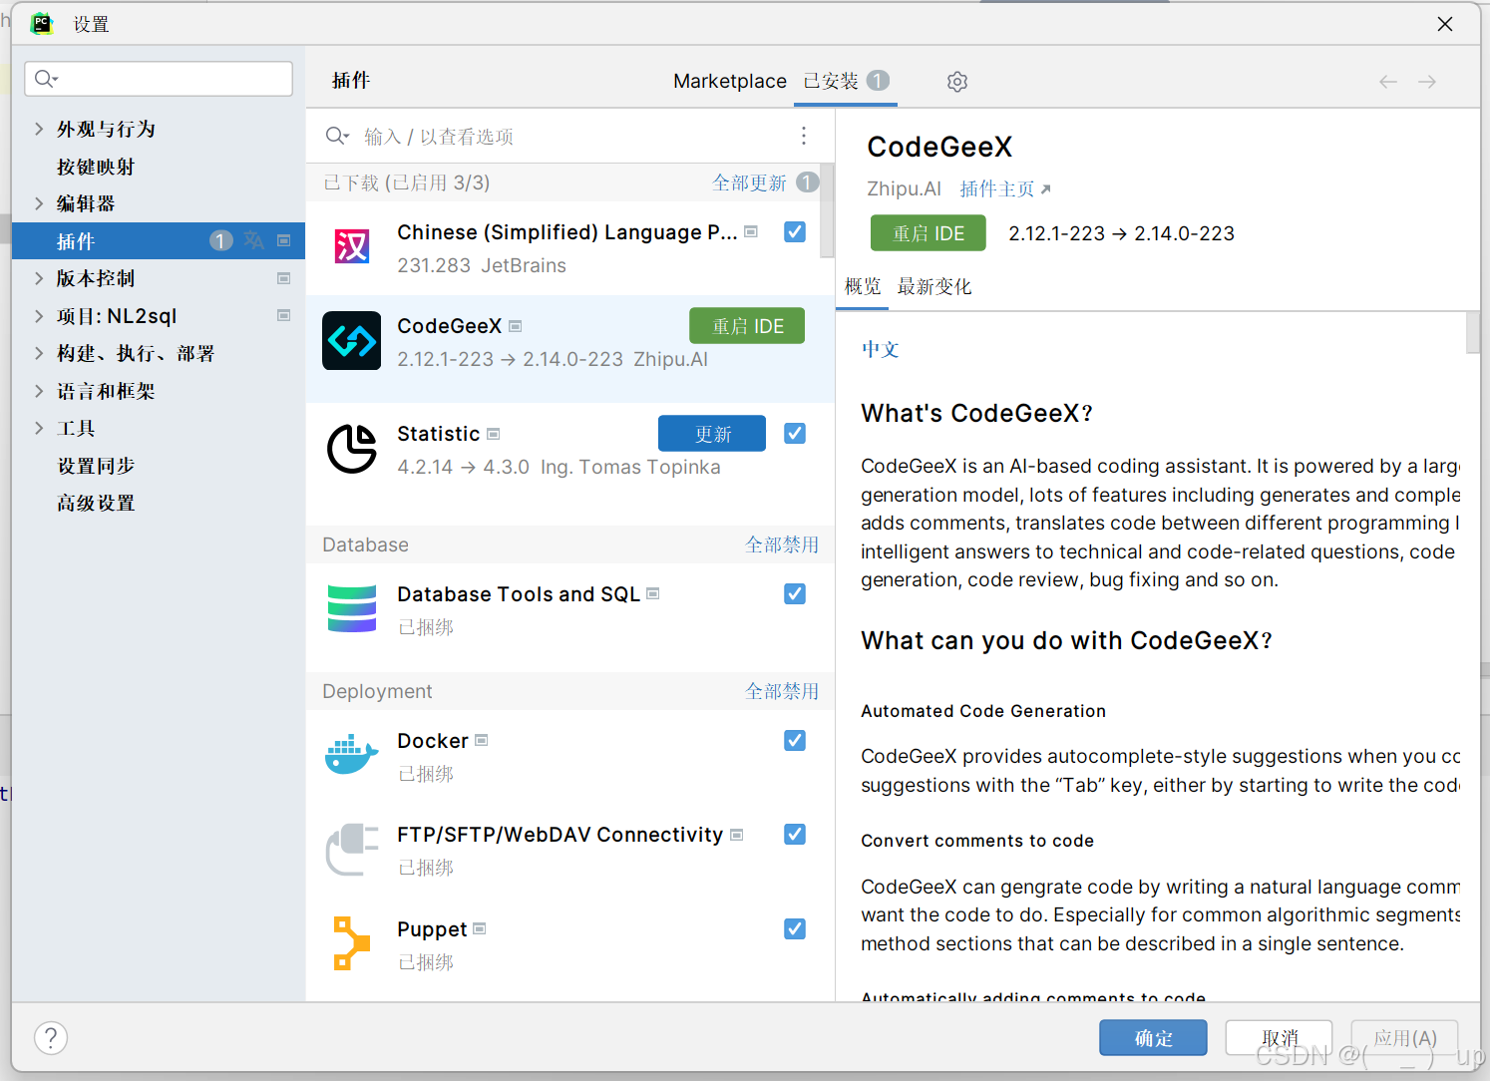Uncheck Database Tools and SQL plugin

795,594
